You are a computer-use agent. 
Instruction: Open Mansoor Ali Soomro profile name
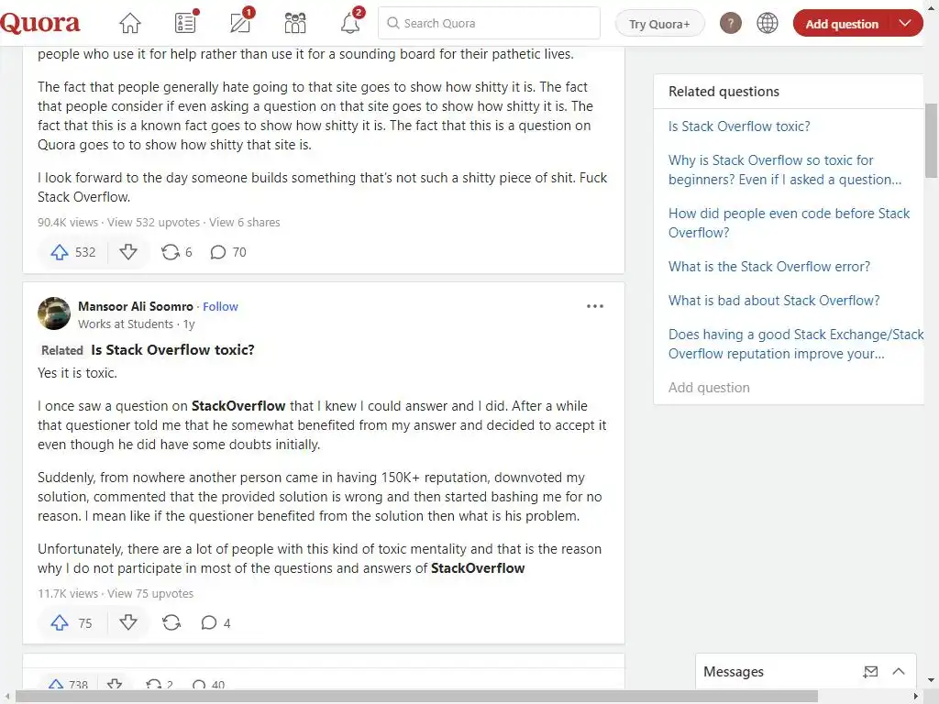pyautogui.click(x=136, y=306)
